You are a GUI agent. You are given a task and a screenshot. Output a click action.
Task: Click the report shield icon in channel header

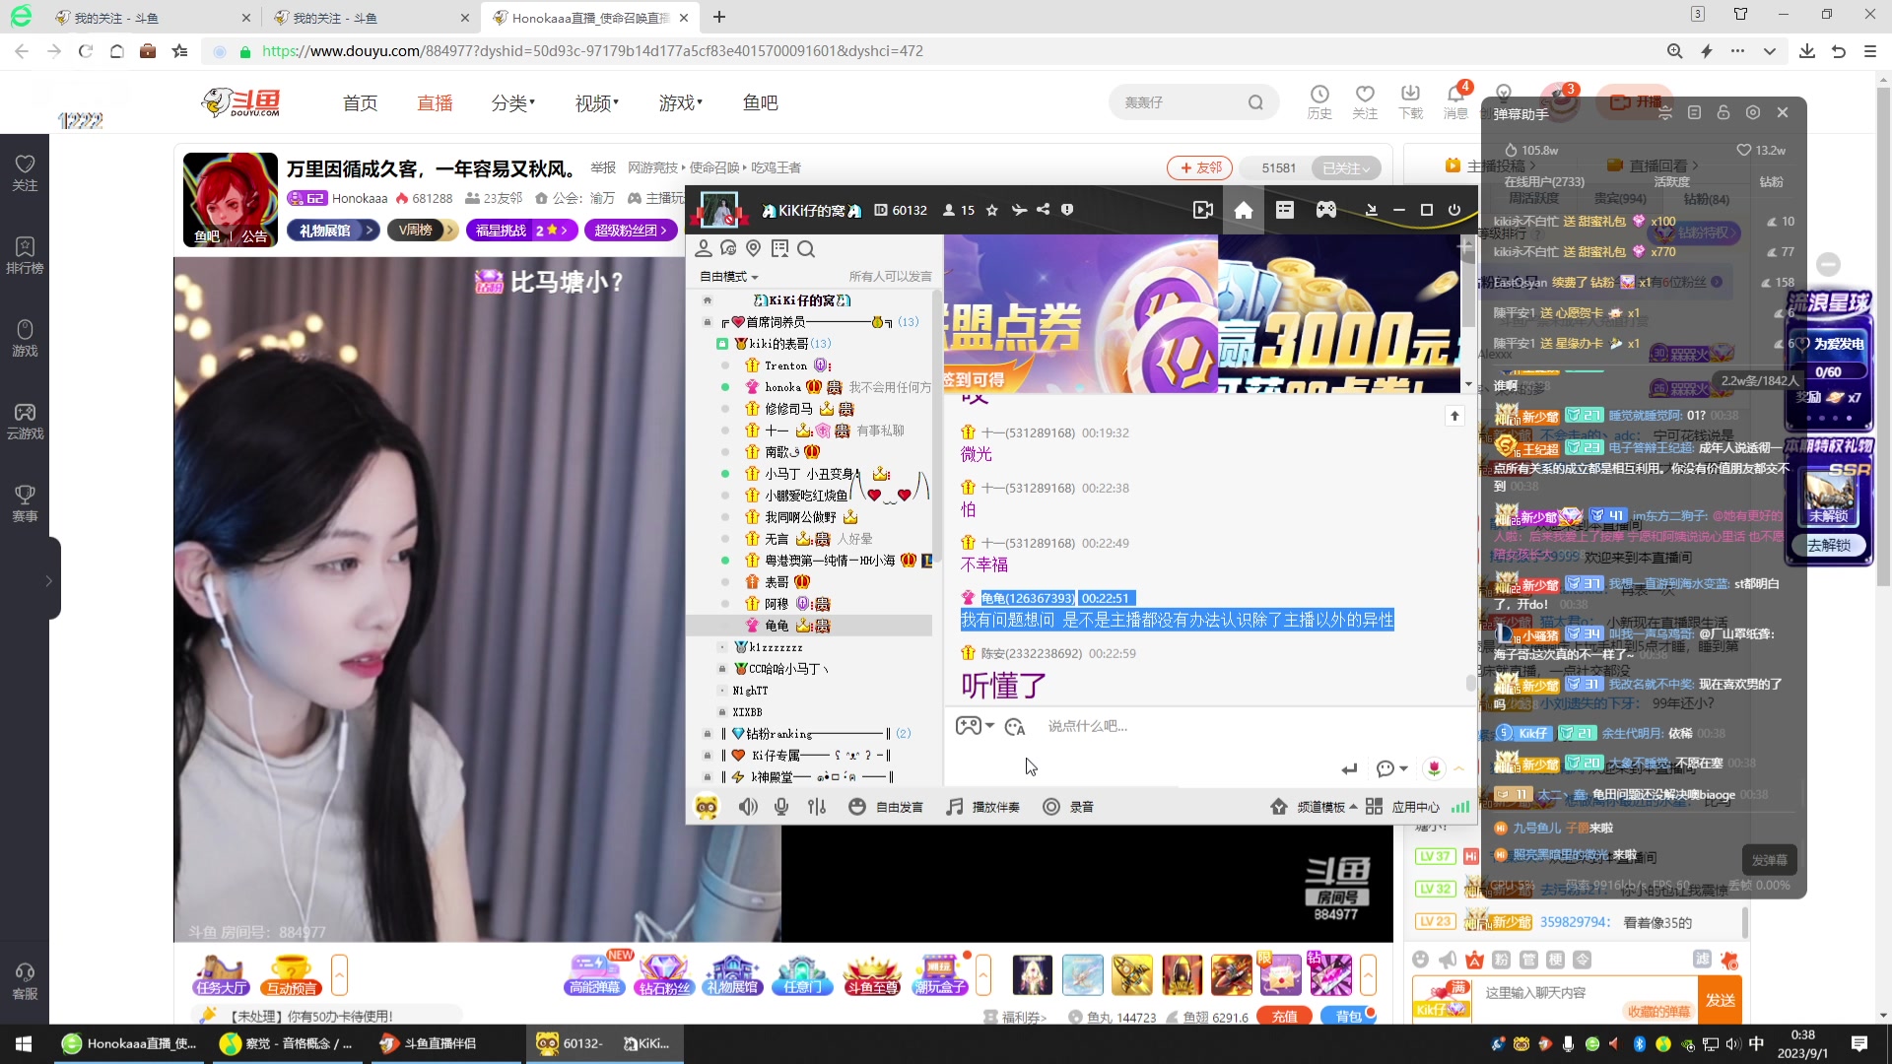(x=1067, y=210)
